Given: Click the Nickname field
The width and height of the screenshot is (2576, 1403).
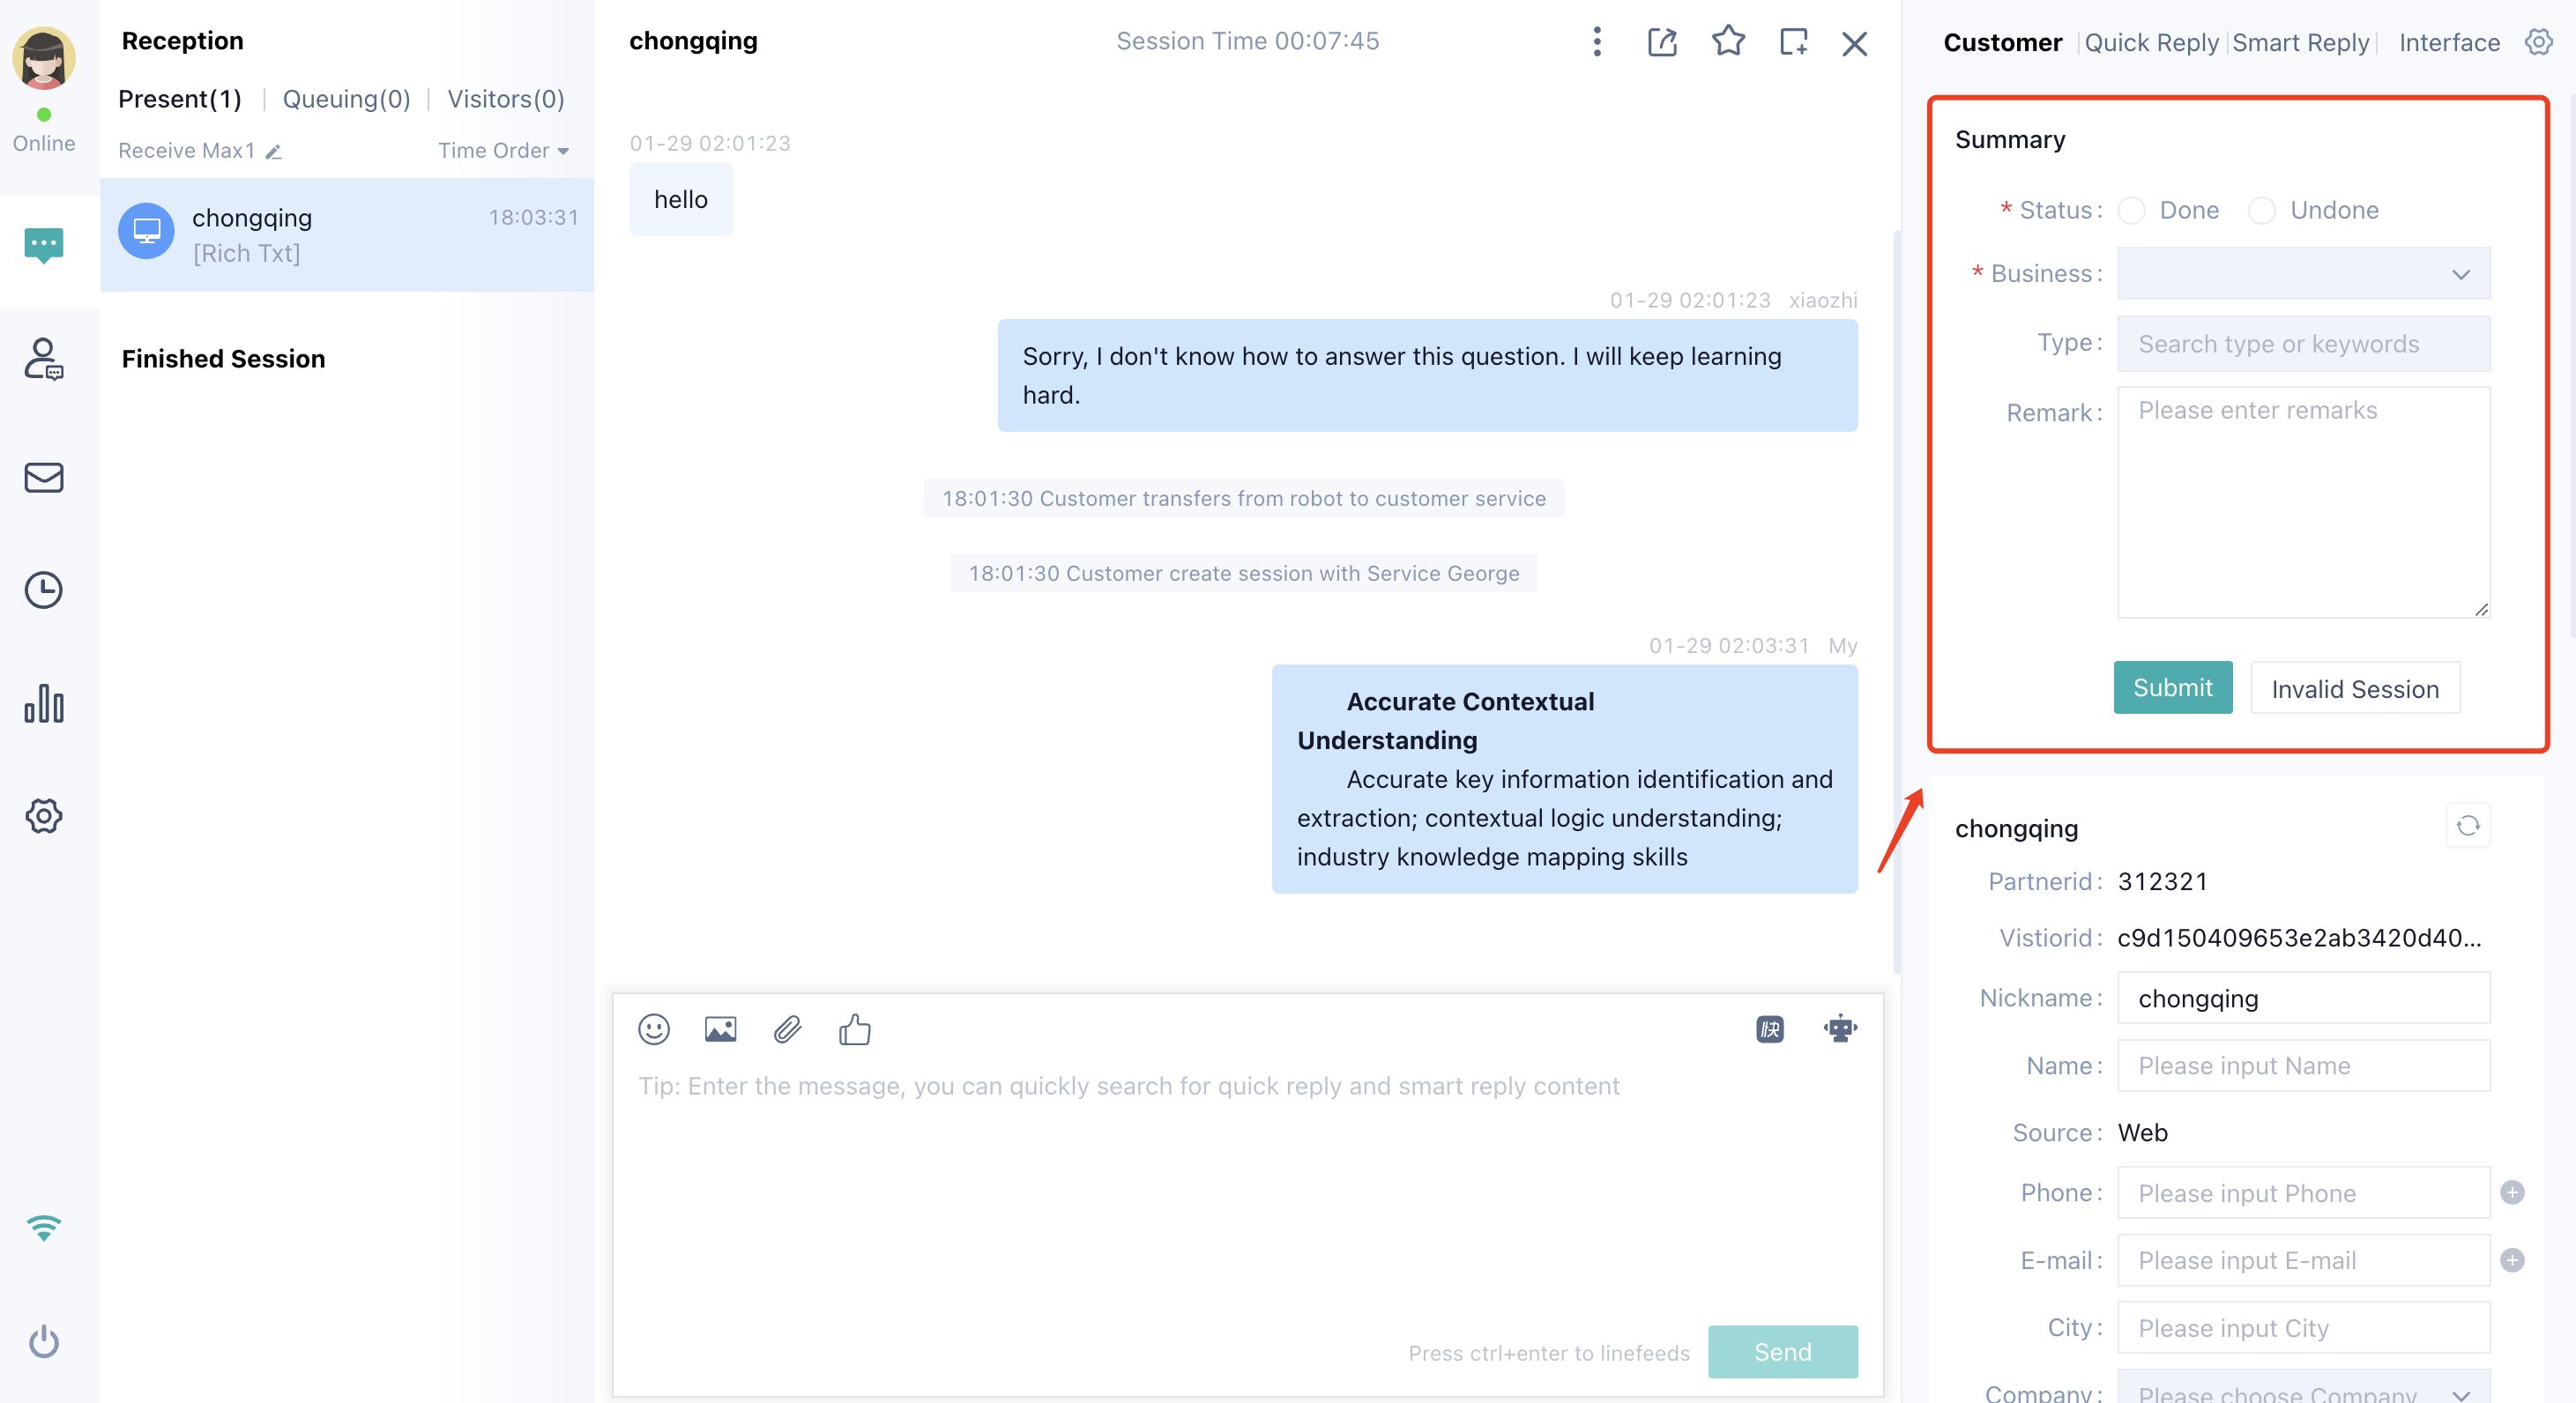Looking at the screenshot, I should 2303,998.
